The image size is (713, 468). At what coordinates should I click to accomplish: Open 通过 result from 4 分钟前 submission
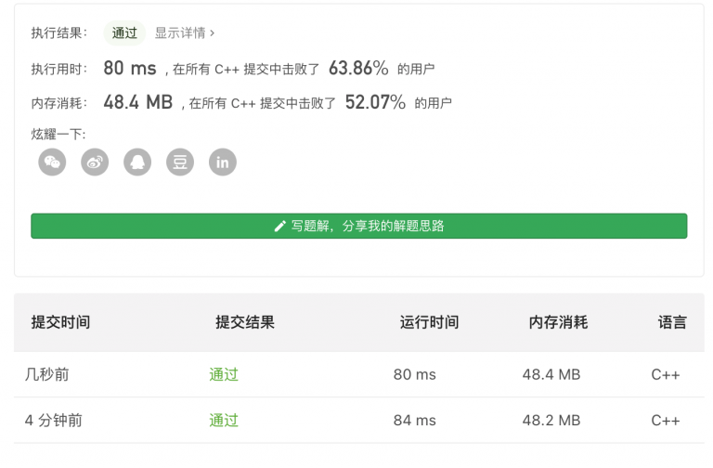pyautogui.click(x=224, y=421)
